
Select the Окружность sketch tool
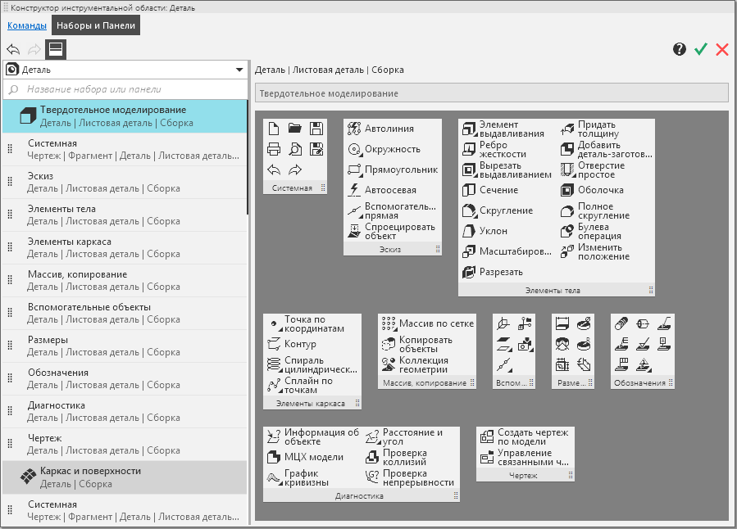[x=354, y=149]
